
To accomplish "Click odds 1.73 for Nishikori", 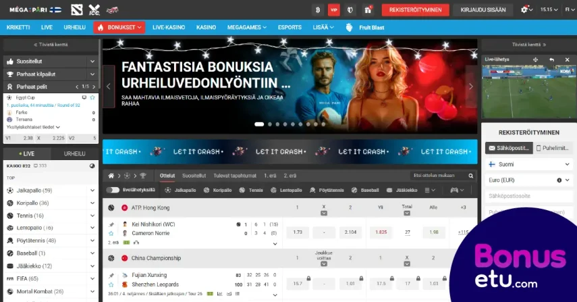I will click(x=298, y=232).
